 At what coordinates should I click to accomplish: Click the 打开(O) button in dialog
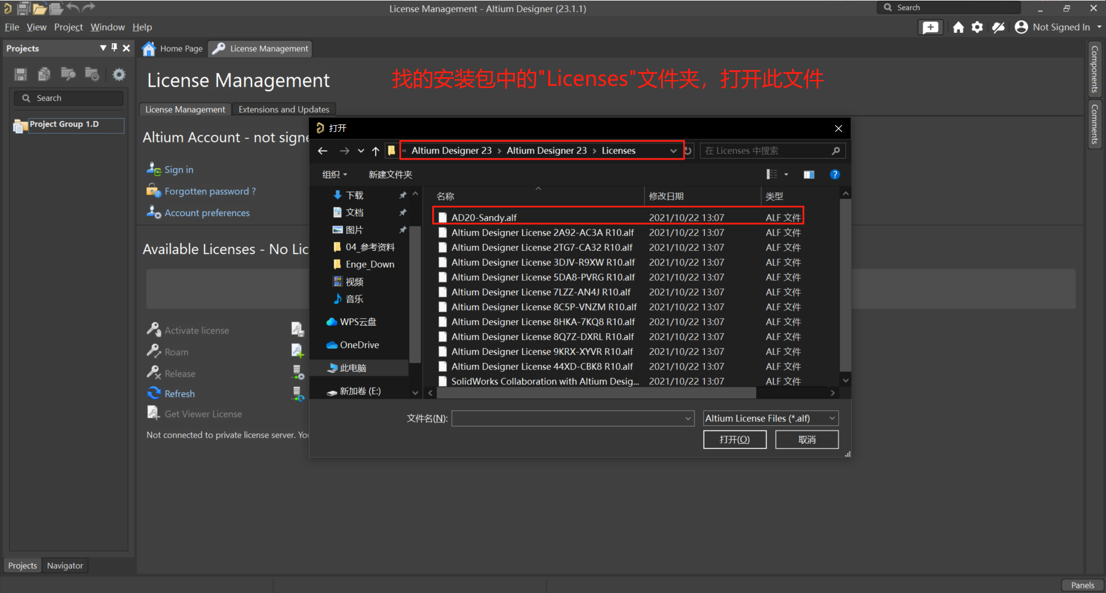[735, 440]
